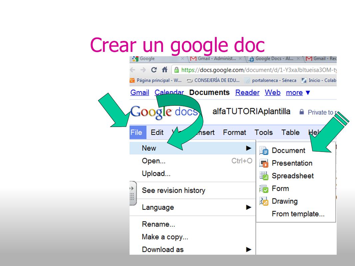Create a new Form

point(296,189)
